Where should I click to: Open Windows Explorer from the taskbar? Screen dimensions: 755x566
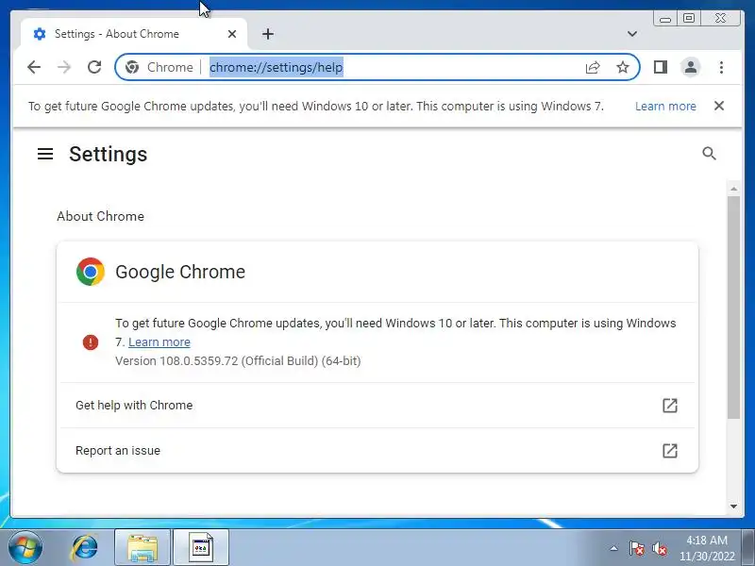click(x=143, y=548)
